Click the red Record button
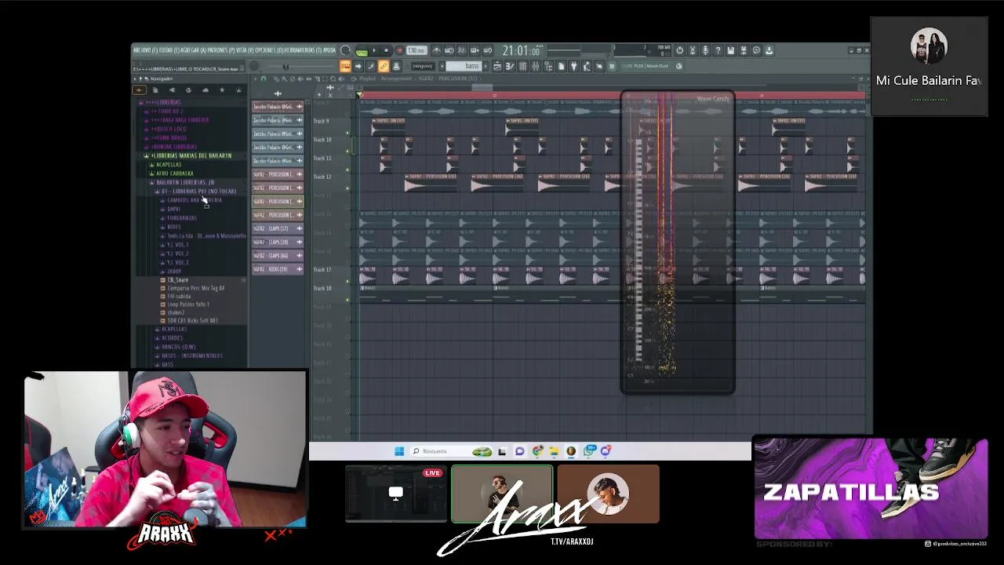The width and height of the screenshot is (1004, 565). click(399, 50)
